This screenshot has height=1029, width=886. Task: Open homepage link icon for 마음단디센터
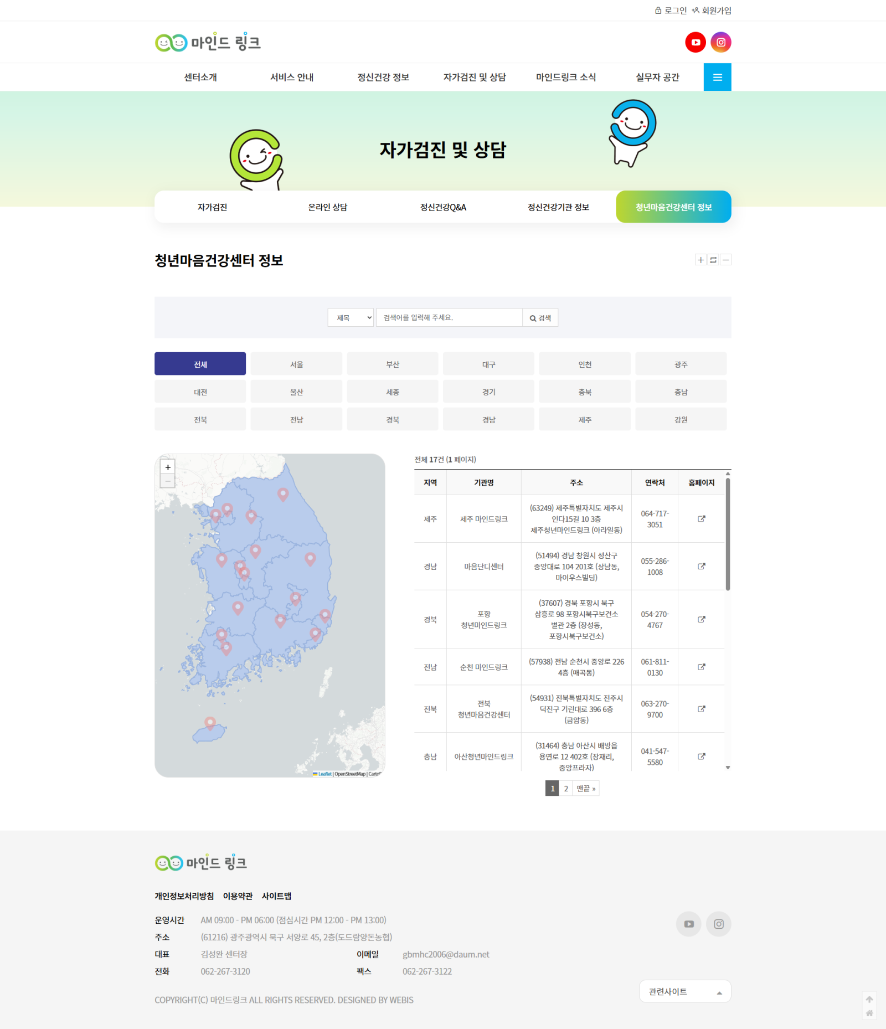pos(701,567)
